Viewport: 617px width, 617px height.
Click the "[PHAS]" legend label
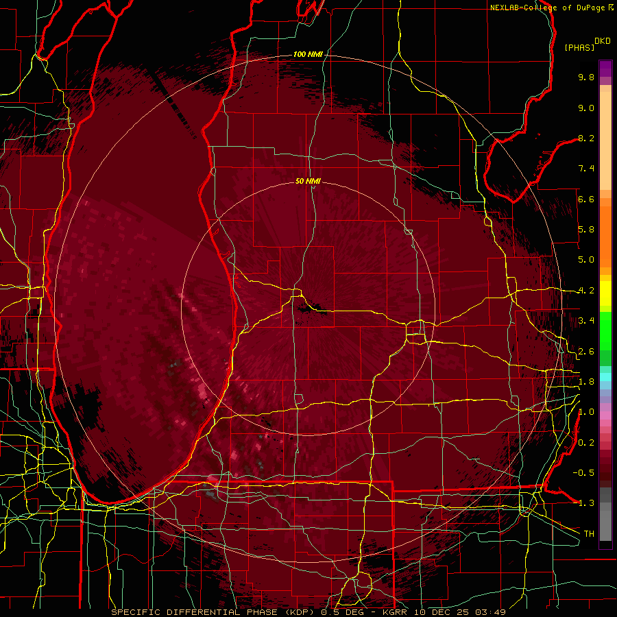579,47
